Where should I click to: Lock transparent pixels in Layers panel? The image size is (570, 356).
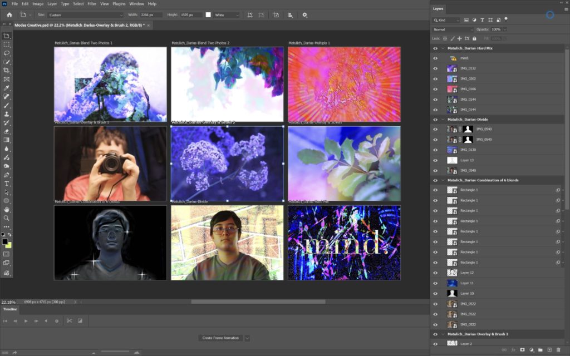(x=445, y=38)
